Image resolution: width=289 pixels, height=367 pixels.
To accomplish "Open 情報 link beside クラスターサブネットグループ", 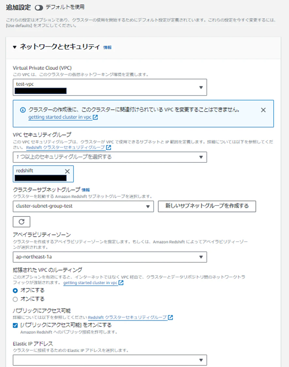I will [86, 190].
